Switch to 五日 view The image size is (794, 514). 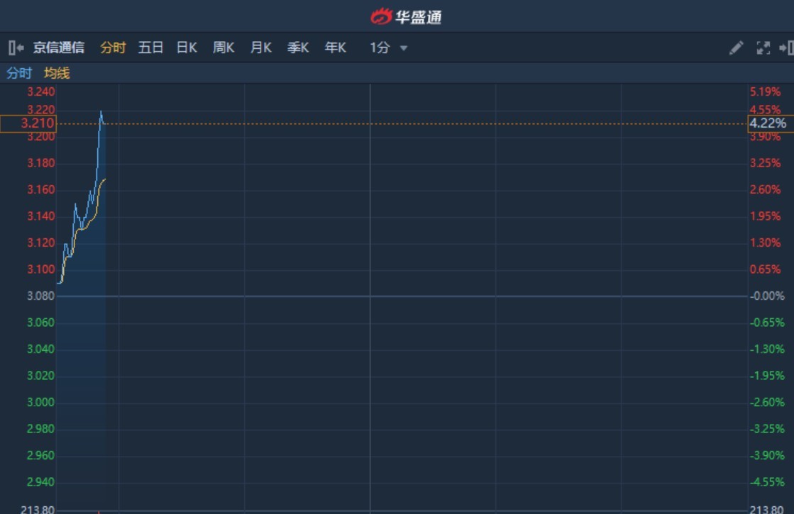click(x=150, y=48)
